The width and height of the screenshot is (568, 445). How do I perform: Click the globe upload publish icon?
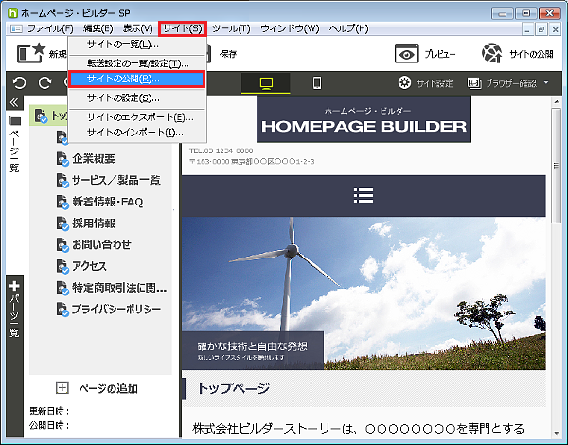[x=491, y=53]
